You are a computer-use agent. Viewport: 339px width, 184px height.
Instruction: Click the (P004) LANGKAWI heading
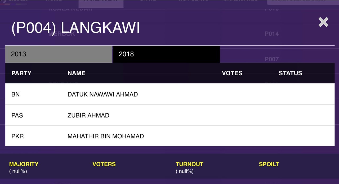(x=75, y=28)
